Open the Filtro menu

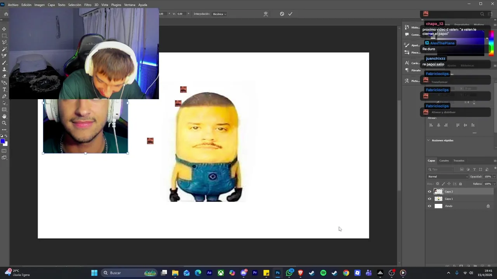pos(88,5)
